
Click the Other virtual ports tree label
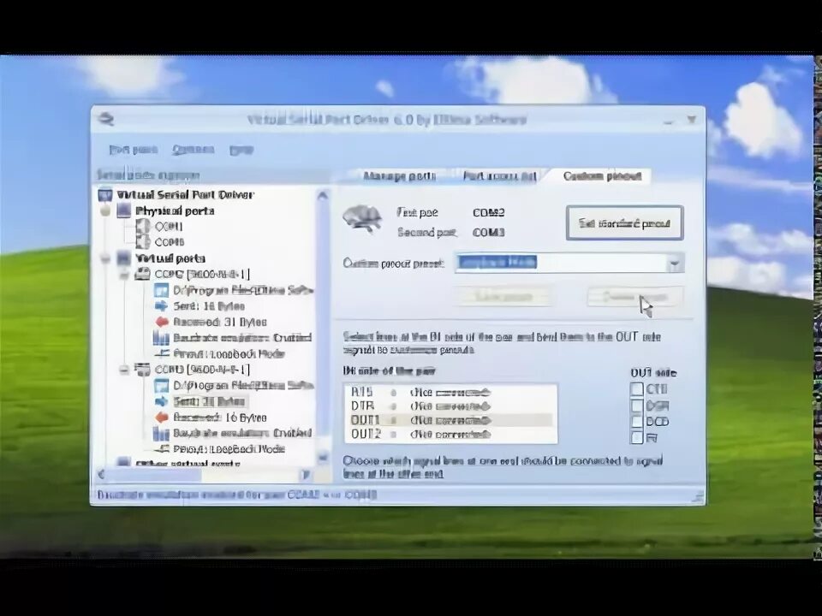(x=188, y=464)
